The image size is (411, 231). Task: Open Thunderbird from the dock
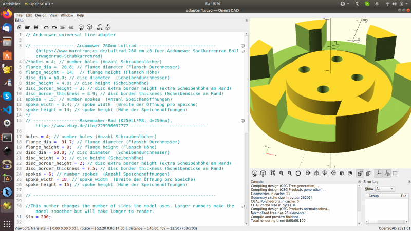point(7,28)
